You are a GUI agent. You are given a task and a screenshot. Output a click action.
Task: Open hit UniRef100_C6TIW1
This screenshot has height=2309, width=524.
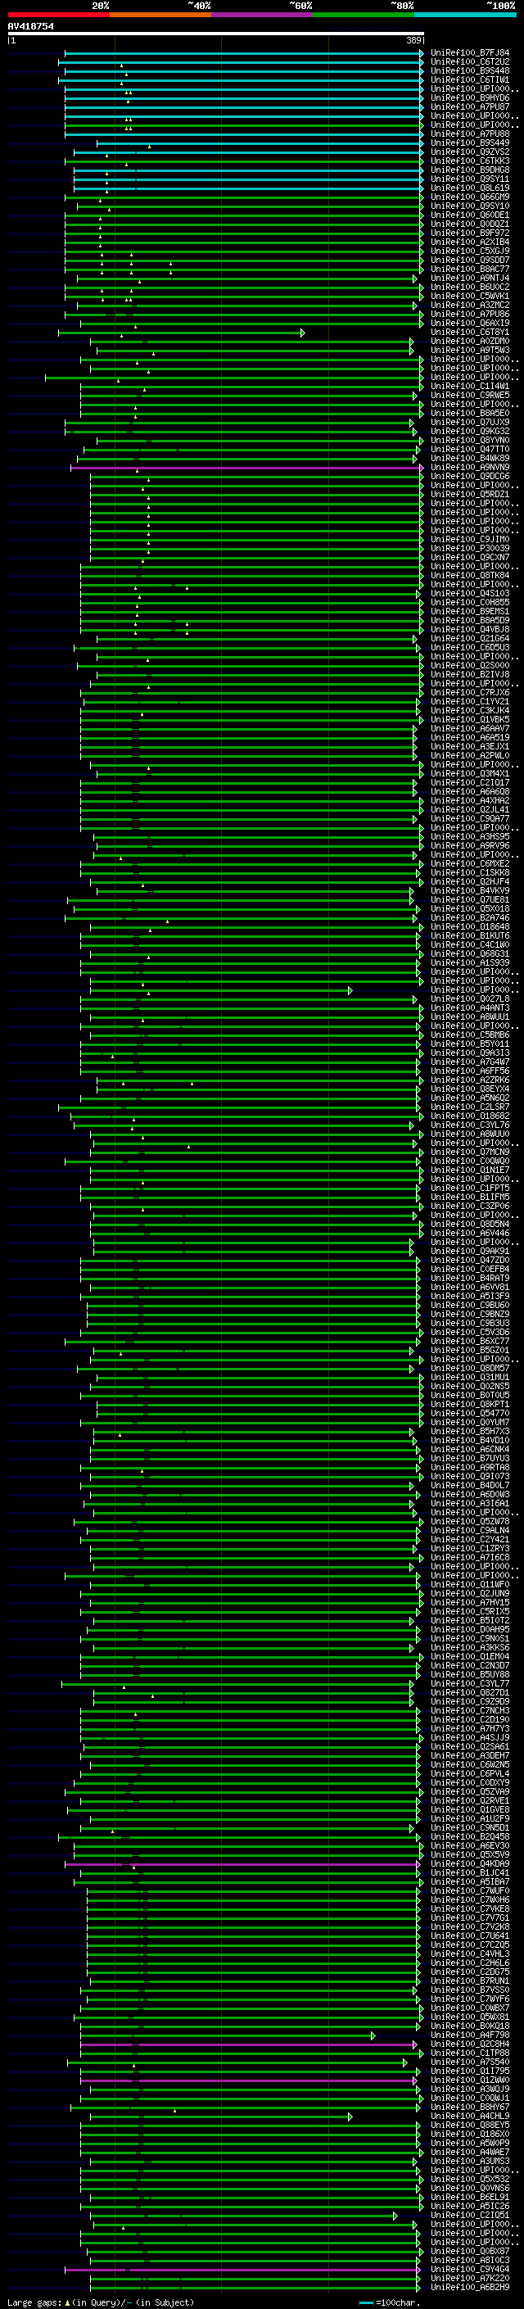point(470,79)
